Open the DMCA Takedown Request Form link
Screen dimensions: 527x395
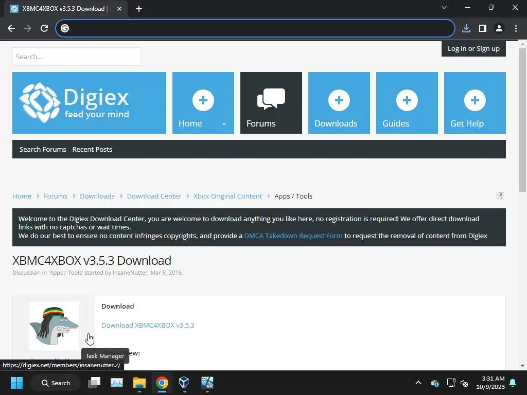pos(293,236)
